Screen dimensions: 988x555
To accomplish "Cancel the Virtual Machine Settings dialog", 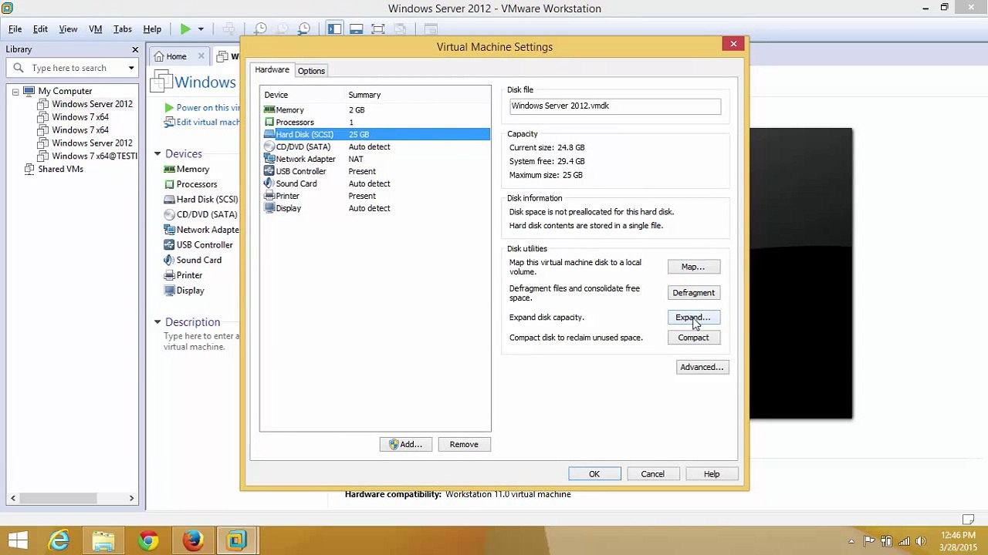I will point(652,474).
